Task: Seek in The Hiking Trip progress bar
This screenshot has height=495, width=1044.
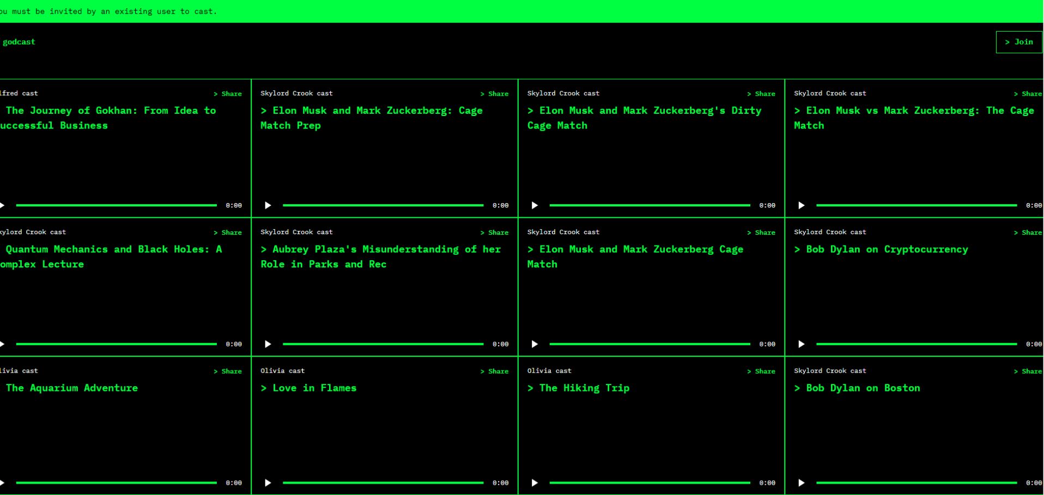Action: pyautogui.click(x=650, y=483)
